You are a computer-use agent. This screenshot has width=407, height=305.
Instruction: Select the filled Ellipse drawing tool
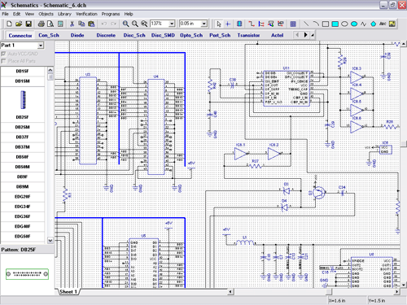pyautogui.click(x=354, y=24)
